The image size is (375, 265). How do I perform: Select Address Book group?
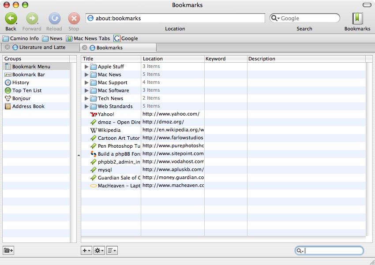point(36,106)
